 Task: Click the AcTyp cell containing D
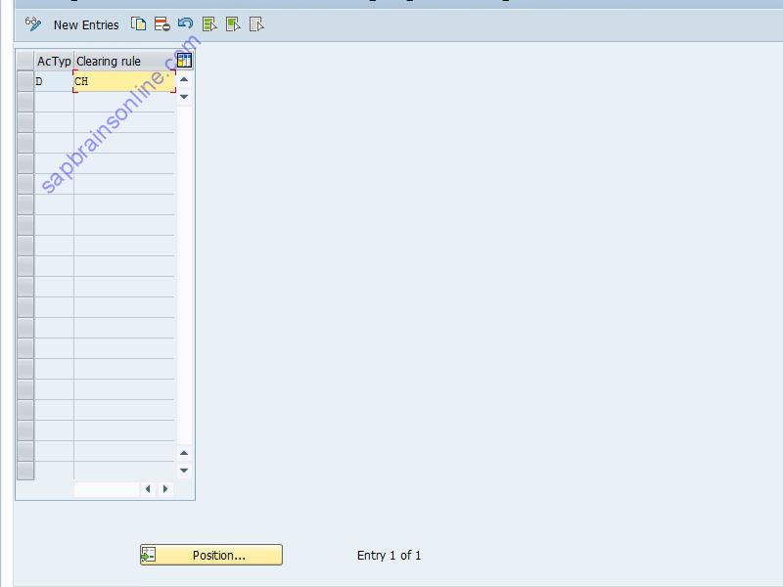coord(54,81)
